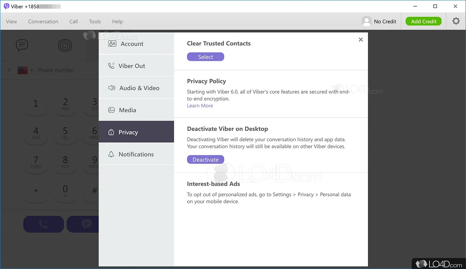
Task: Click the Viber Out phone icon in the sidebar
Action: [x=111, y=66]
